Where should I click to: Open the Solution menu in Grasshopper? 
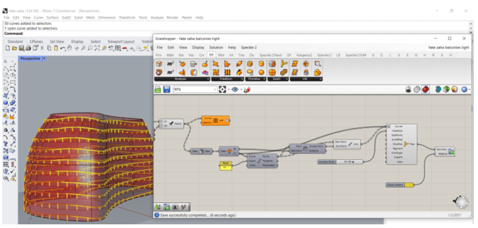pyautogui.click(x=216, y=48)
